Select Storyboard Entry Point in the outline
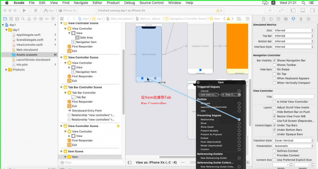The height and width of the screenshot is (169, 318). click(x=87, y=111)
